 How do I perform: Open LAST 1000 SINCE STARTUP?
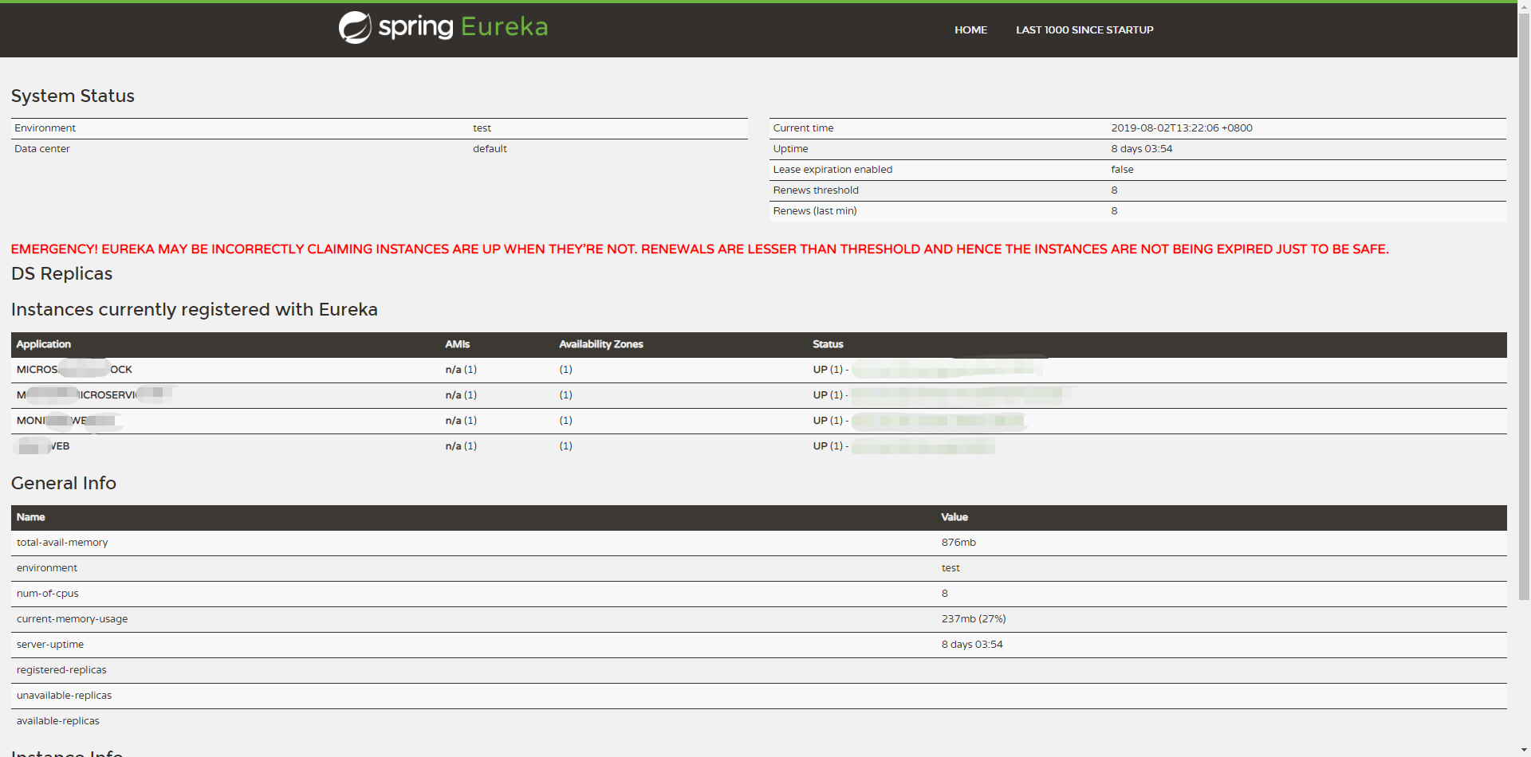pyautogui.click(x=1084, y=29)
